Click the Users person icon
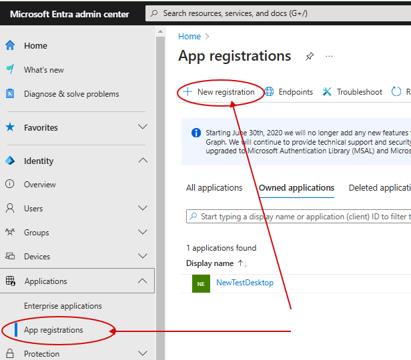Image resolution: width=411 pixels, height=360 pixels. [10, 208]
